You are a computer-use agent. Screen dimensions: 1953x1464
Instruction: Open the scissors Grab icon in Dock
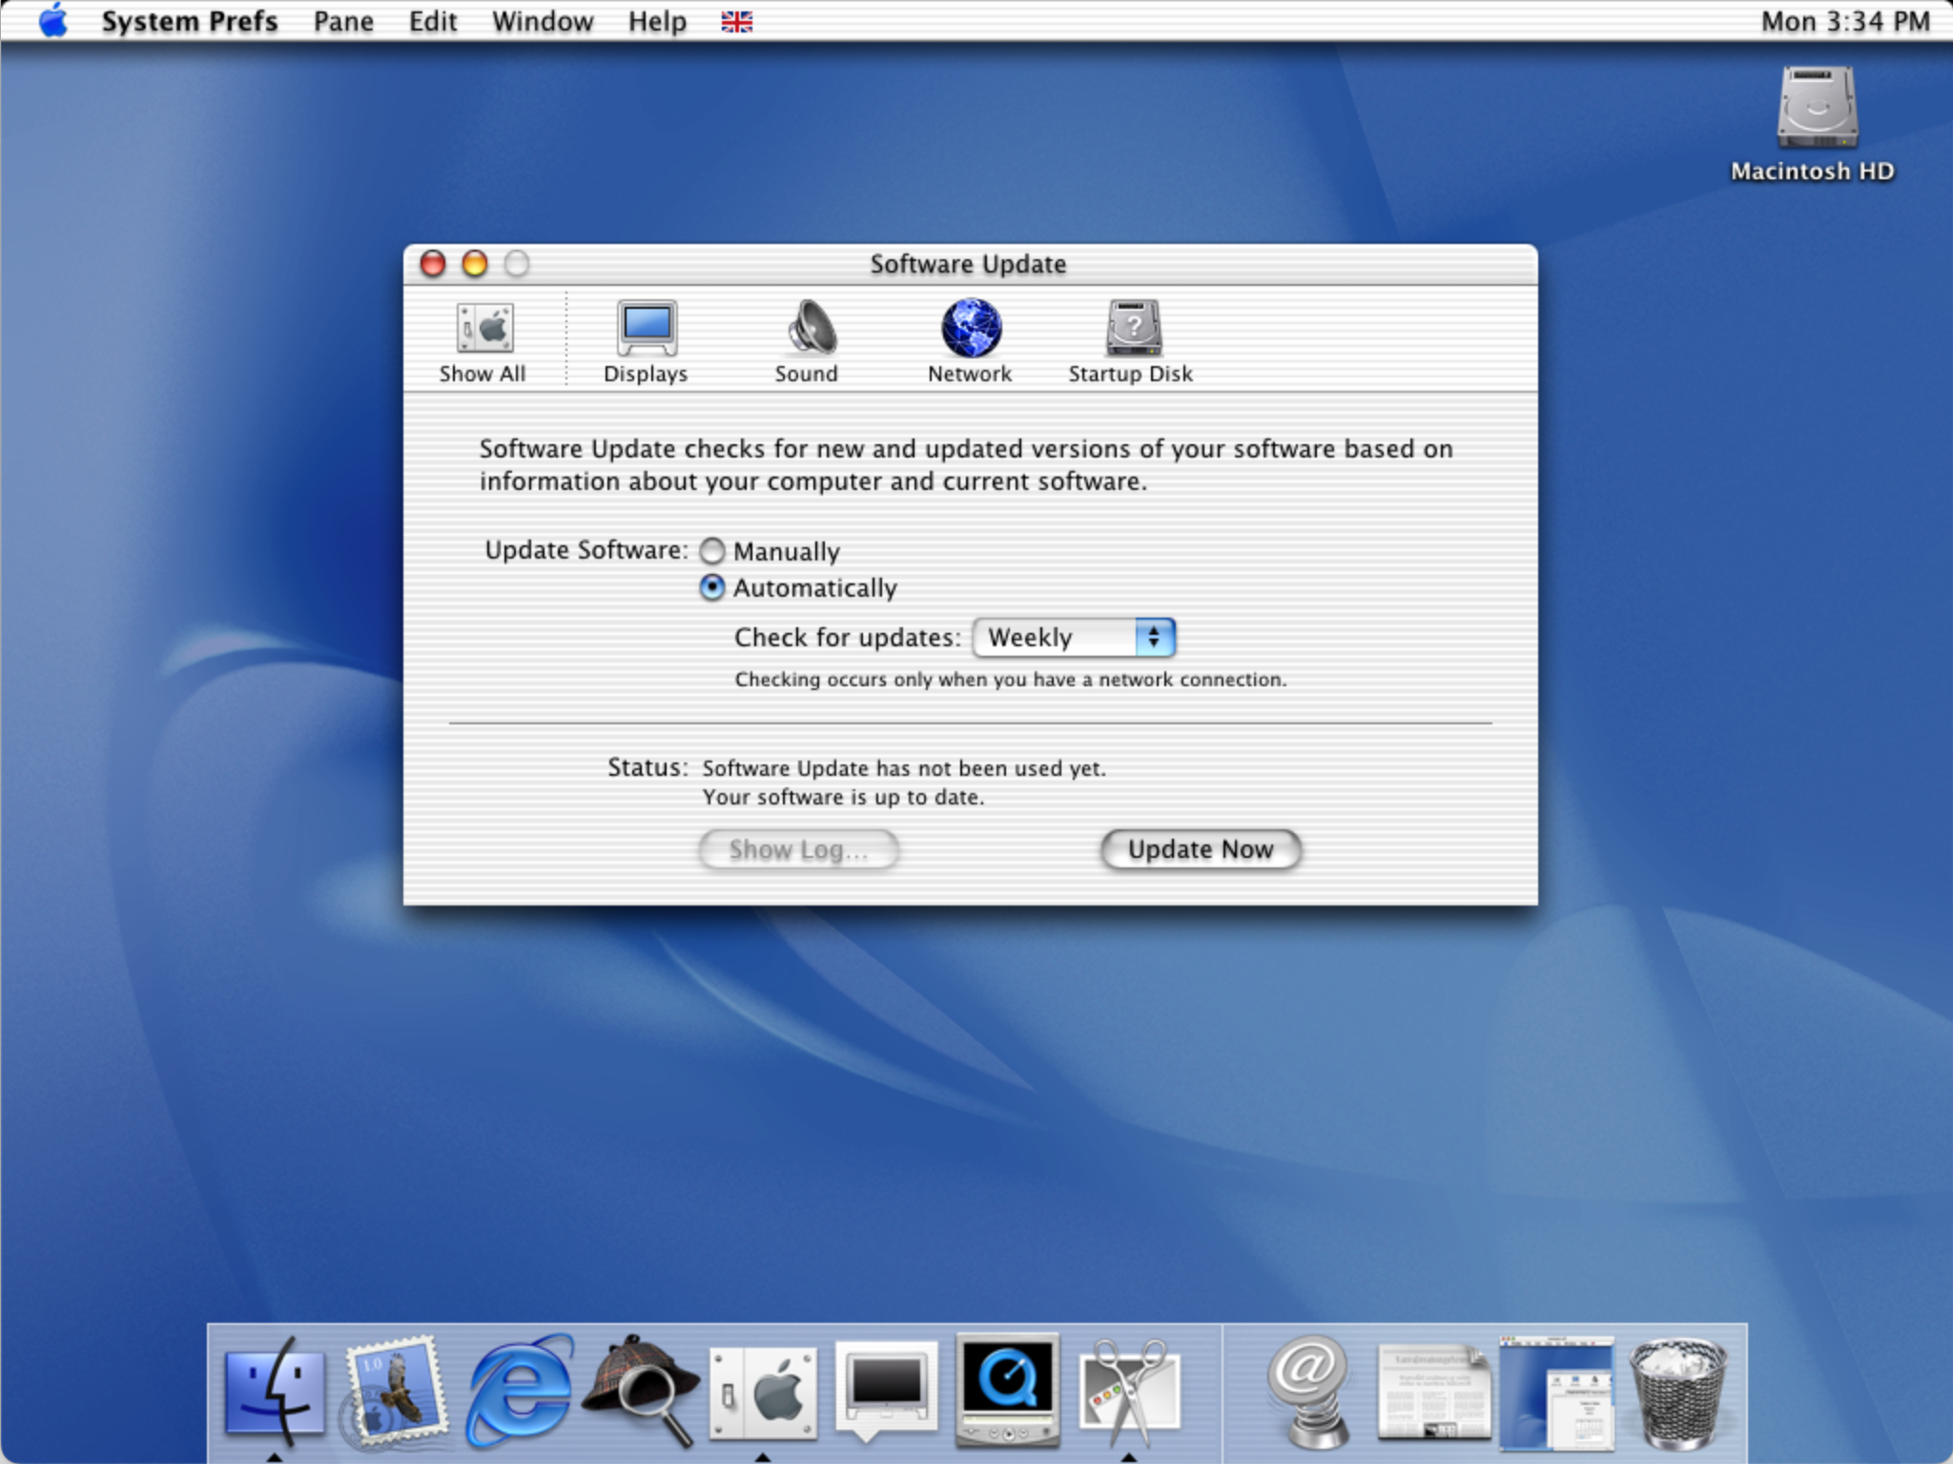pos(1130,1392)
